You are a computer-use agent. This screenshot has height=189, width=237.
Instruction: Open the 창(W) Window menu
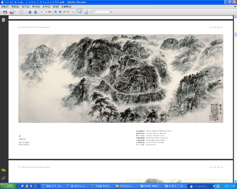(56, 6)
